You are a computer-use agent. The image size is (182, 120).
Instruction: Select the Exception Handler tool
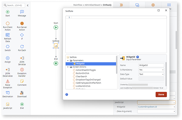click(22, 73)
